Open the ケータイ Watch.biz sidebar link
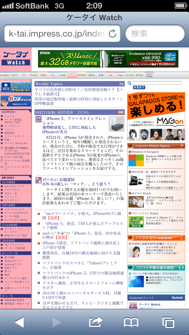Viewport: 189px width, 335px height. (x=15, y=143)
